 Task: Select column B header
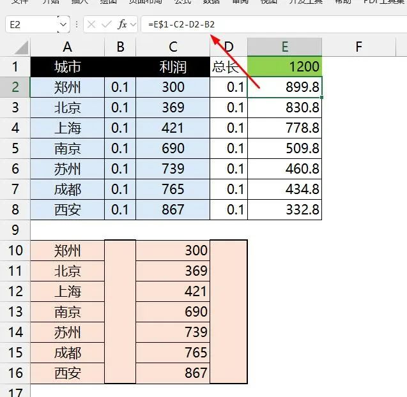coord(120,47)
